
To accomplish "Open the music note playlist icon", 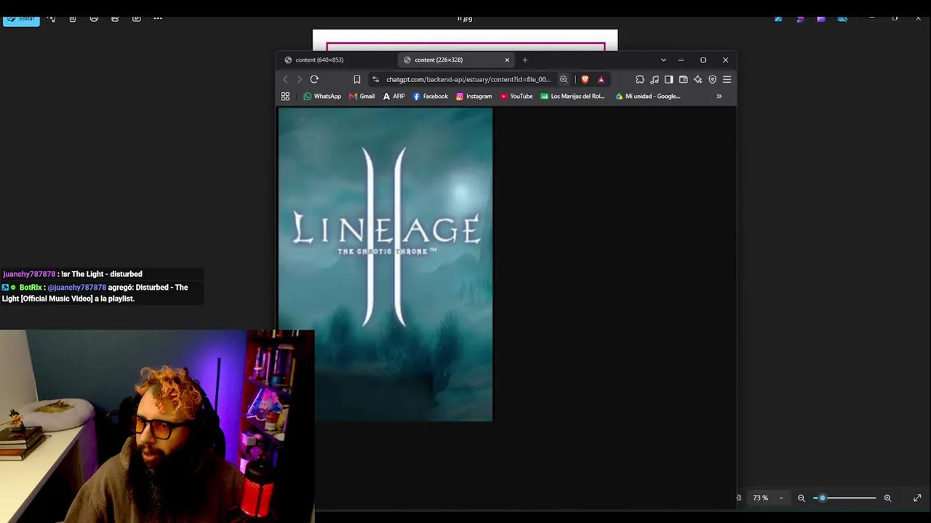I will click(x=655, y=79).
